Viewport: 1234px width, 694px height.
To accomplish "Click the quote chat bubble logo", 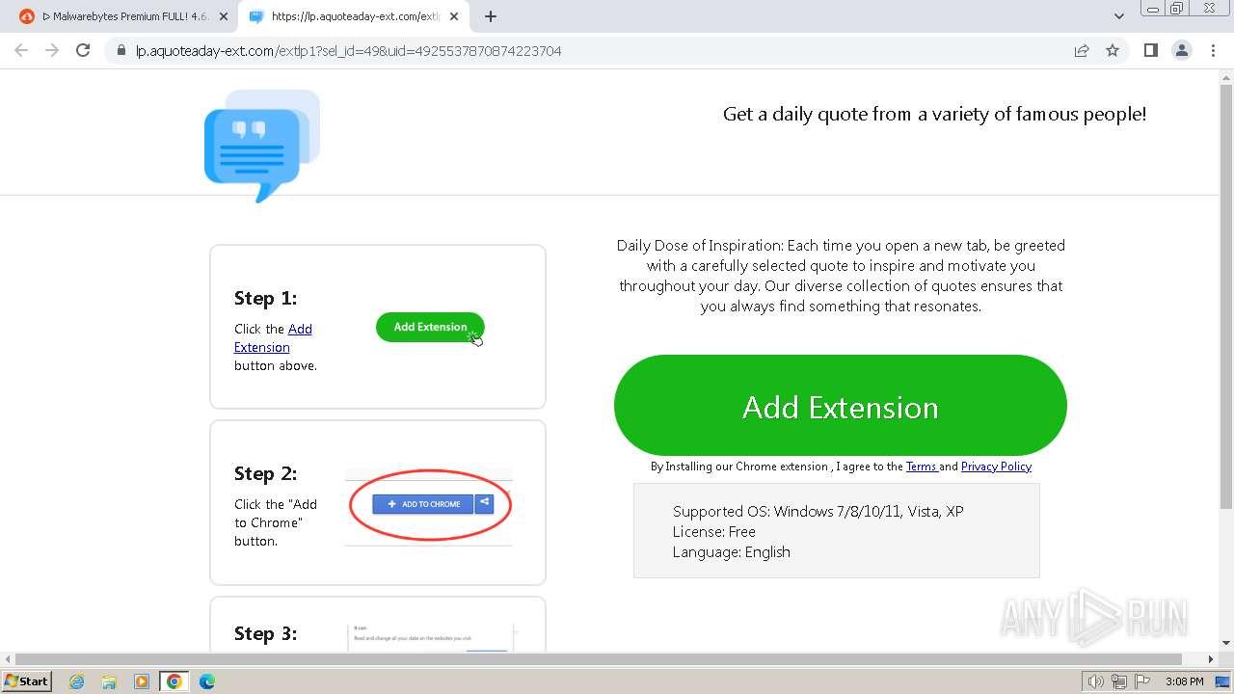I will pos(261,146).
